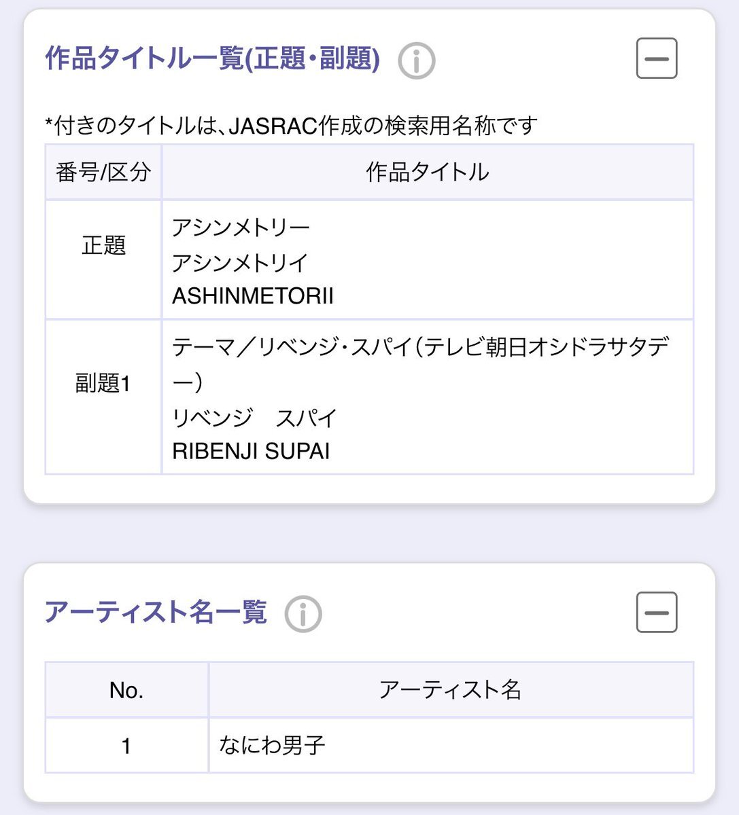Screen dimensions: 739x815
Task: Open info icon beside アーティスト名一覧 heading
Action: pos(303,615)
